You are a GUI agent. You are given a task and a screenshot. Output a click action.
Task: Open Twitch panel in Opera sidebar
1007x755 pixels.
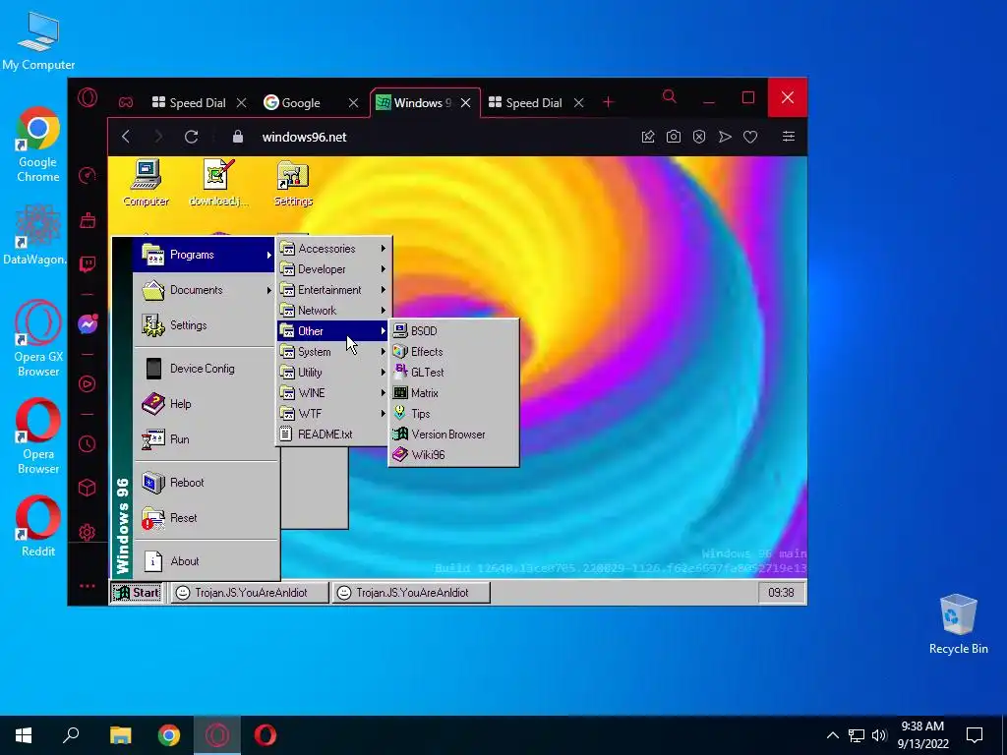[x=88, y=263]
